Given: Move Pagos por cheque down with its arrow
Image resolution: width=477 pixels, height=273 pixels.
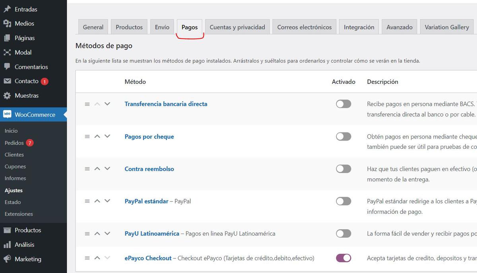Looking at the screenshot, I should 107,136.
